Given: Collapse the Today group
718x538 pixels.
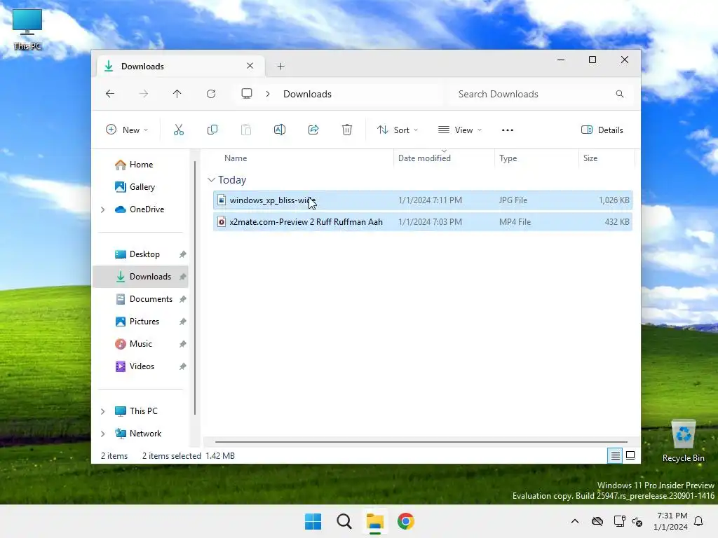Looking at the screenshot, I should point(211,180).
